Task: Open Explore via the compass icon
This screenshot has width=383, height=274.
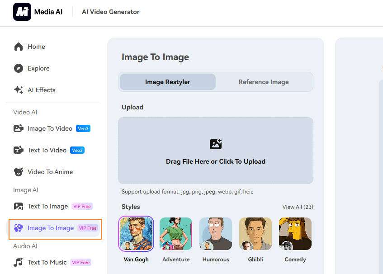Action: pyautogui.click(x=19, y=68)
